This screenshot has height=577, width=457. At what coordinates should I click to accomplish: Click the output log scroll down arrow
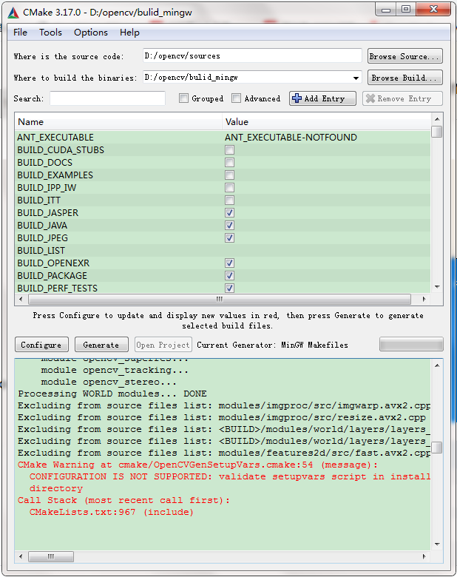tap(437, 544)
